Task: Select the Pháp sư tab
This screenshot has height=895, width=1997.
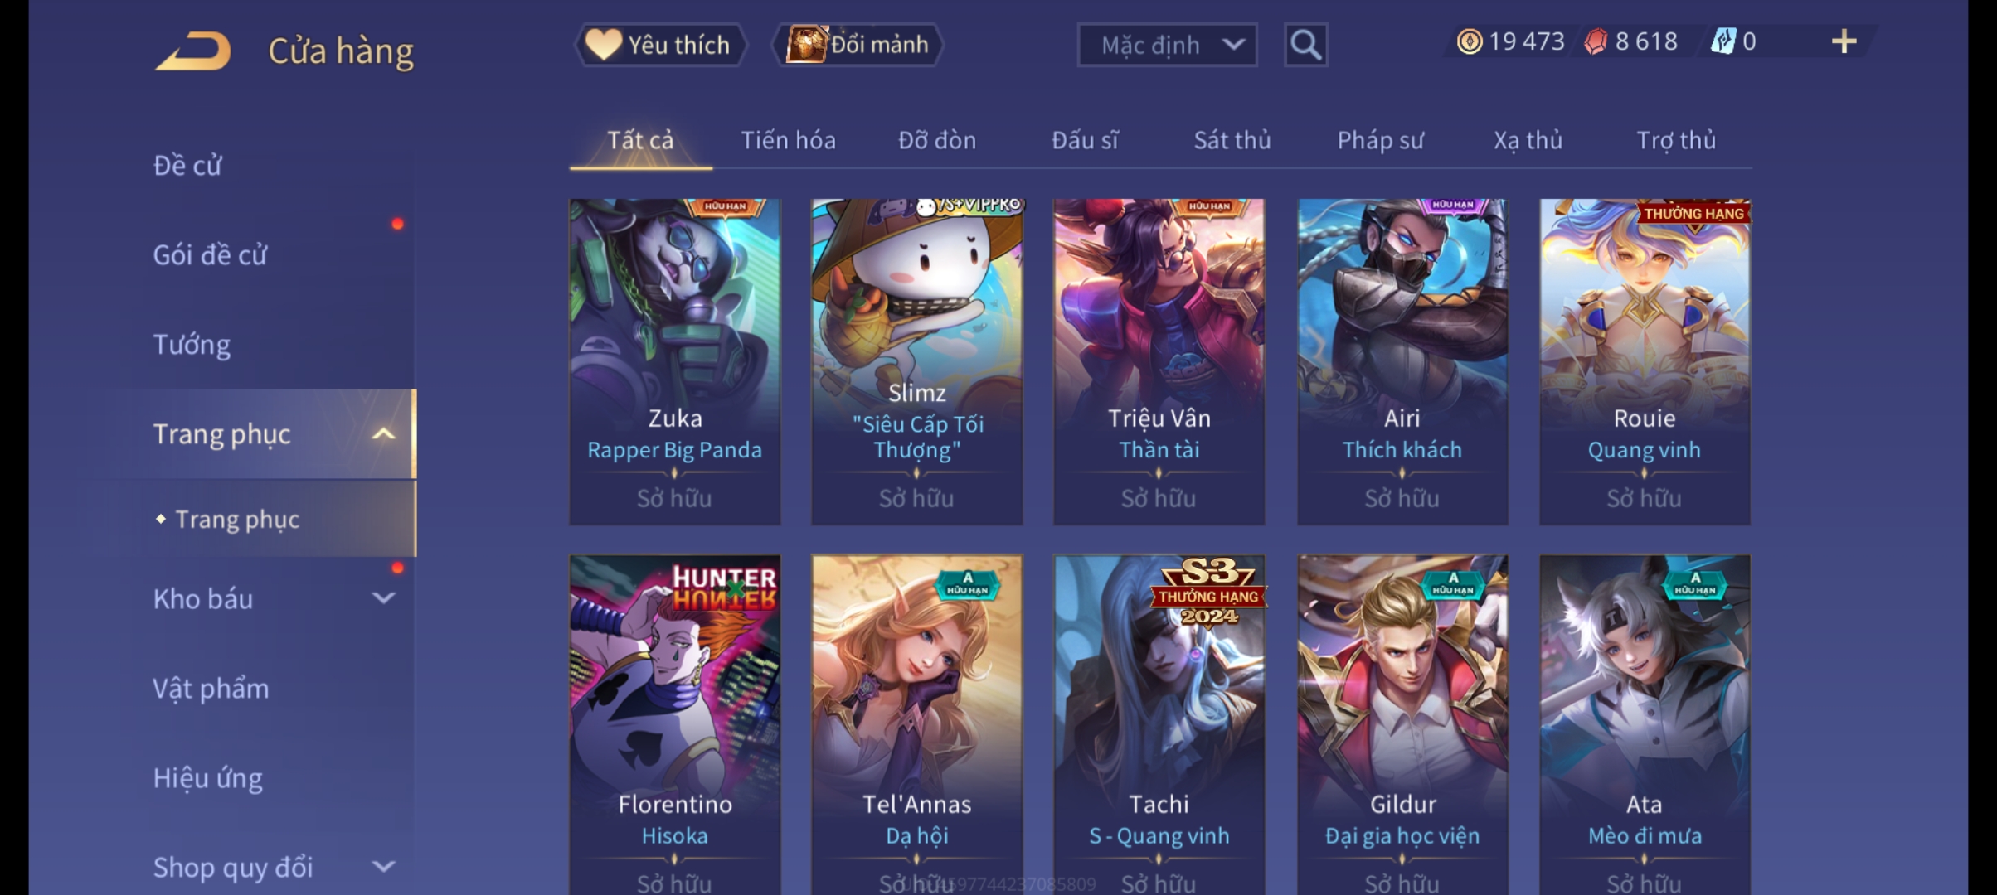Action: click(x=1380, y=140)
